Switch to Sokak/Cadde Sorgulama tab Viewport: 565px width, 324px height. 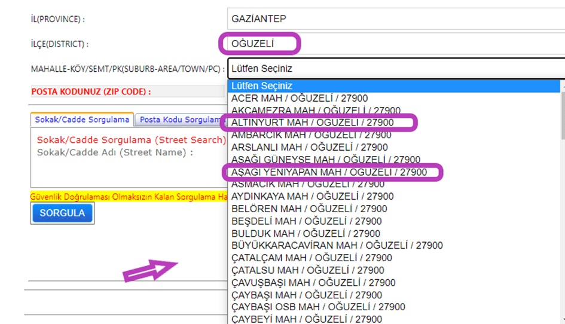click(x=82, y=120)
